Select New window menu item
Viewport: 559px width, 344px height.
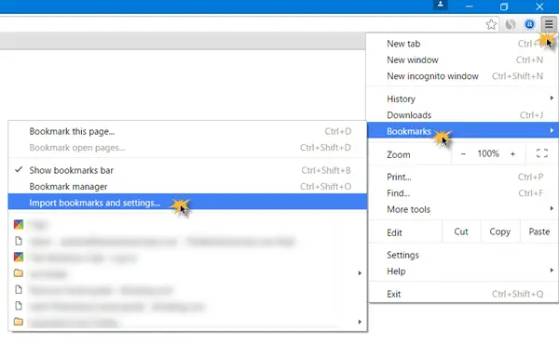tap(463, 60)
